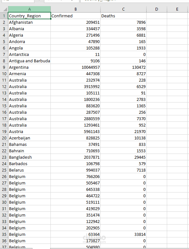Screen dimensions: 189x249
Task: Click Andorra's deaths value 165
Action: pyautogui.click(x=123, y=41)
